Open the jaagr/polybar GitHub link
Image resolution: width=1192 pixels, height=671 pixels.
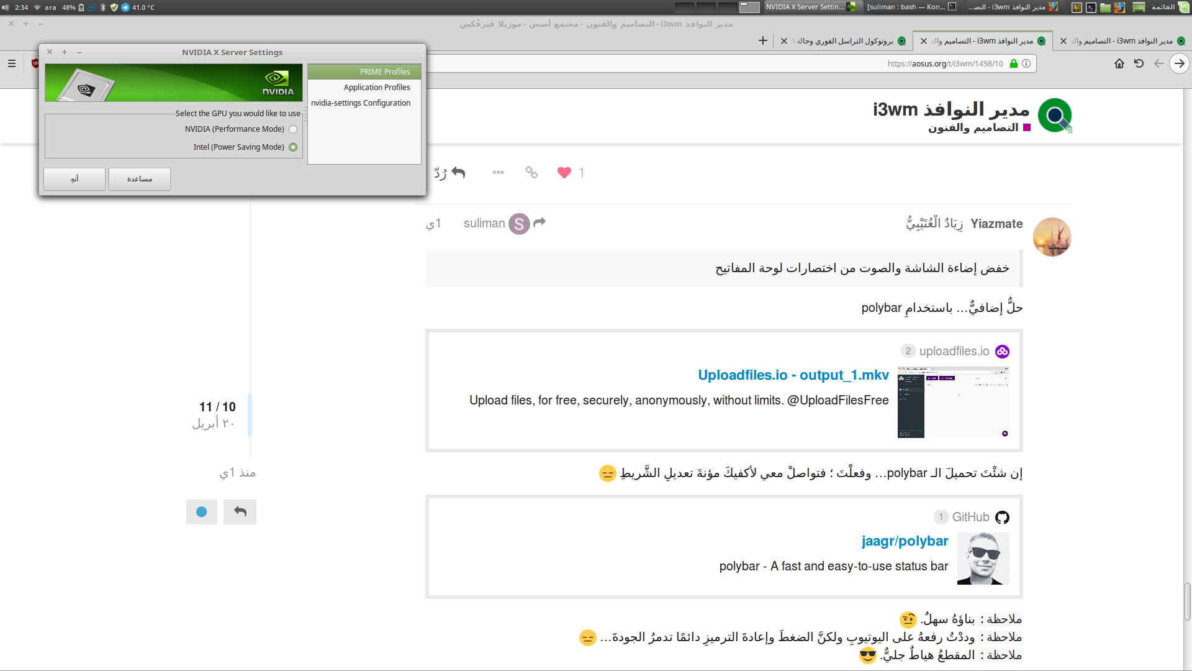click(x=905, y=541)
